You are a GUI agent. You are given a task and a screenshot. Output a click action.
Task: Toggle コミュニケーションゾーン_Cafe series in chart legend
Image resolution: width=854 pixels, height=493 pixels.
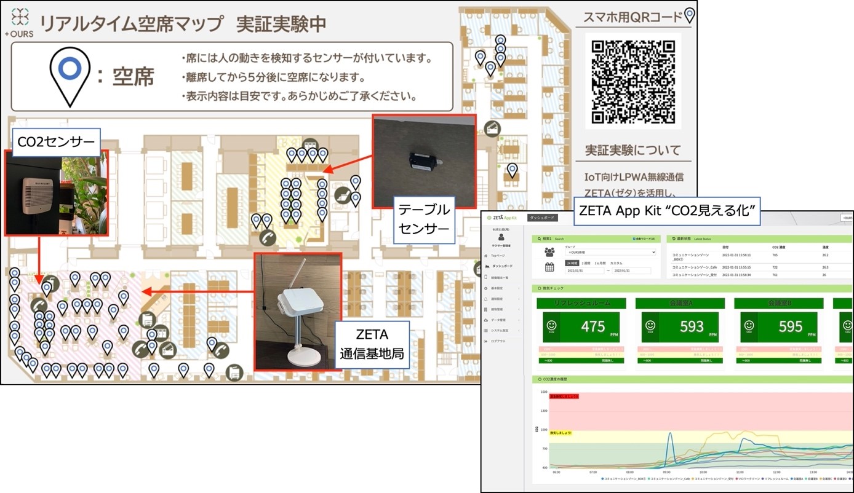668,478
